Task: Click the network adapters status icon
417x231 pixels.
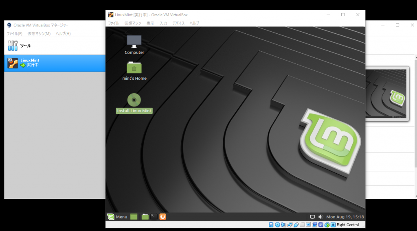Action: 290,224
